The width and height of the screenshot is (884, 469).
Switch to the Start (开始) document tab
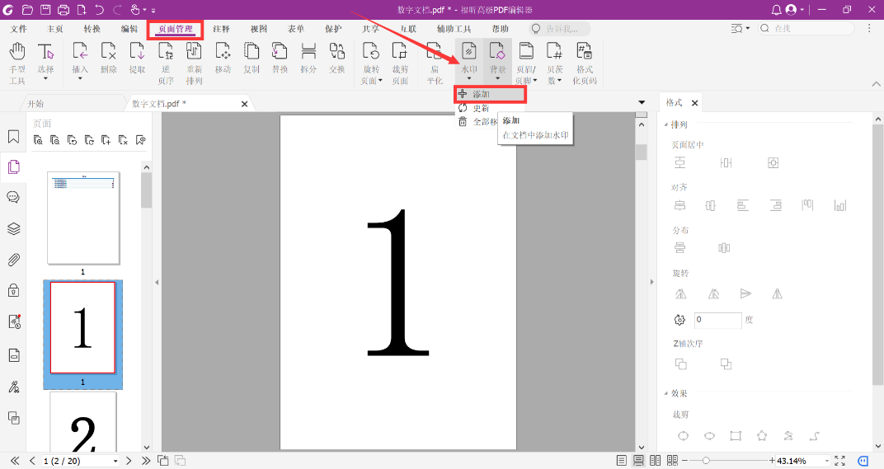pos(35,104)
